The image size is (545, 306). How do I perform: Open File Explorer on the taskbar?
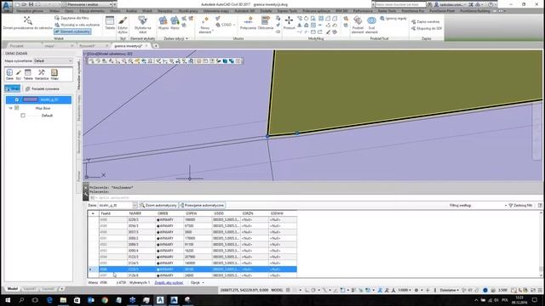tap(63, 300)
